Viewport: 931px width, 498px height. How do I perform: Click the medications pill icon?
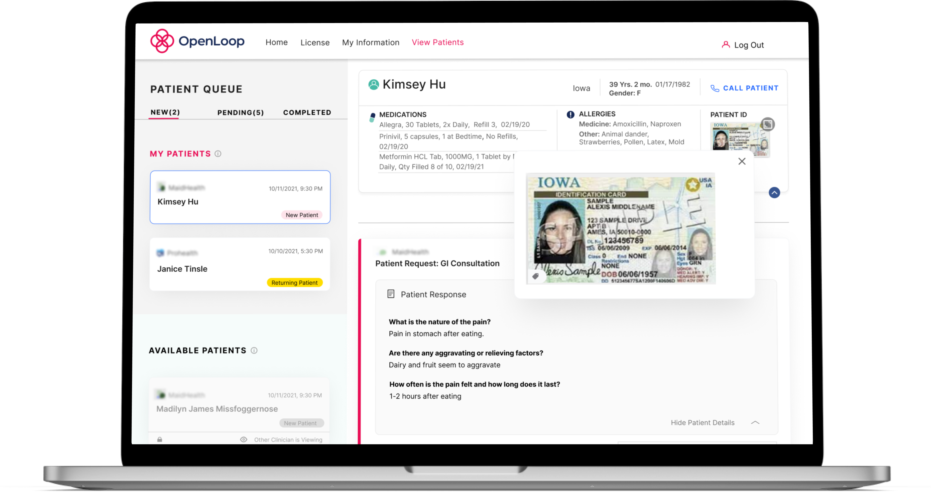(x=372, y=117)
